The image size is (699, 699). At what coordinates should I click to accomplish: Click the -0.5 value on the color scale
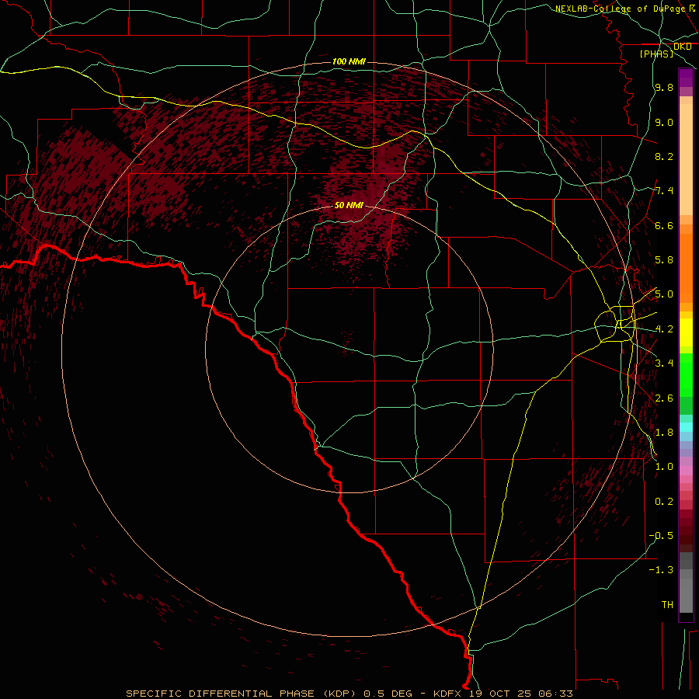point(661,536)
